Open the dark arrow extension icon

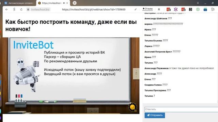[x=190, y=9]
